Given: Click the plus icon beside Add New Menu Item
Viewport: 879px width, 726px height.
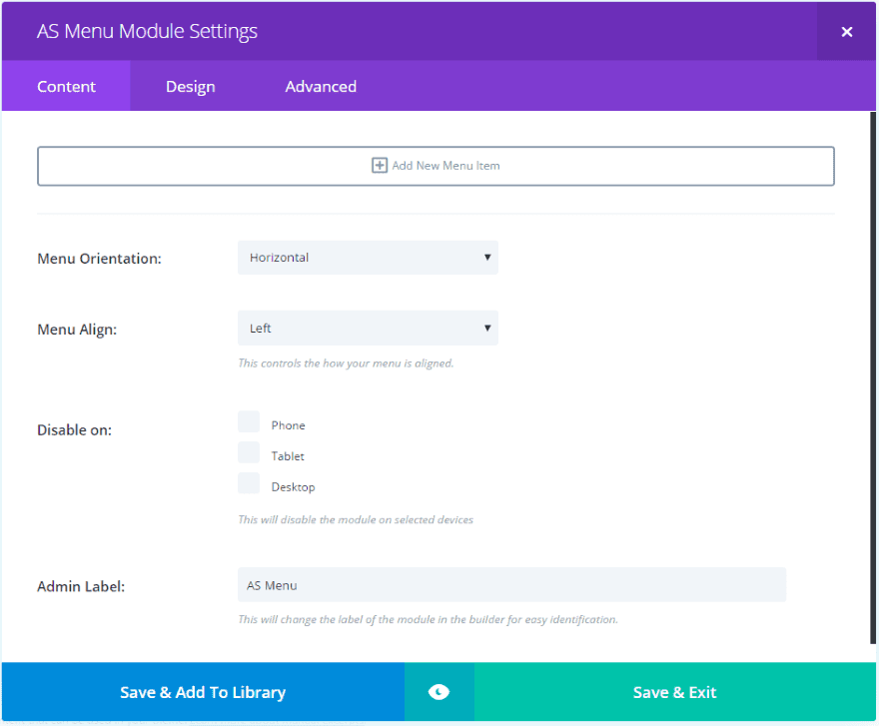Looking at the screenshot, I should point(380,166).
